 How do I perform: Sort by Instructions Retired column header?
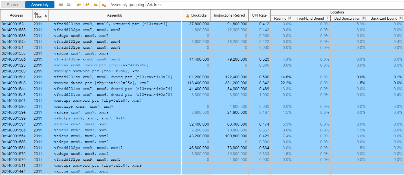click(x=229, y=15)
